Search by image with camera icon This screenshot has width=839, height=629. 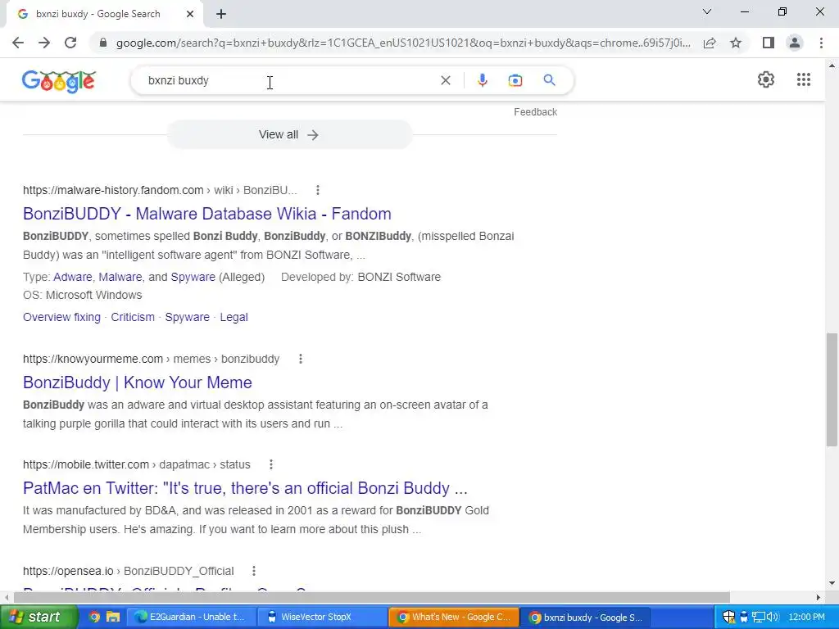515,80
